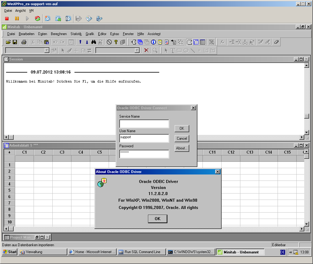The image size is (313, 264).
Task: Close the About Oracle ODBC Driver dialog
Action: pyautogui.click(x=218, y=172)
